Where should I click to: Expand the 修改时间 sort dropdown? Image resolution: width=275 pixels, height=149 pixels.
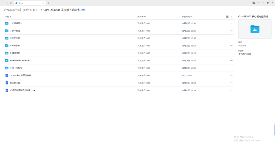tap(187, 17)
